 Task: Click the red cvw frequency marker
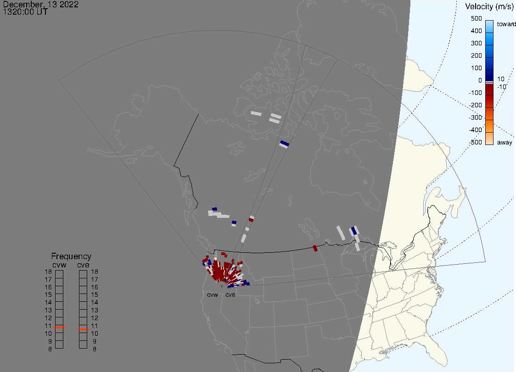(x=59, y=328)
